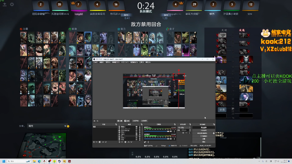Move the scene up with the Scenes up arrow

[103, 142]
